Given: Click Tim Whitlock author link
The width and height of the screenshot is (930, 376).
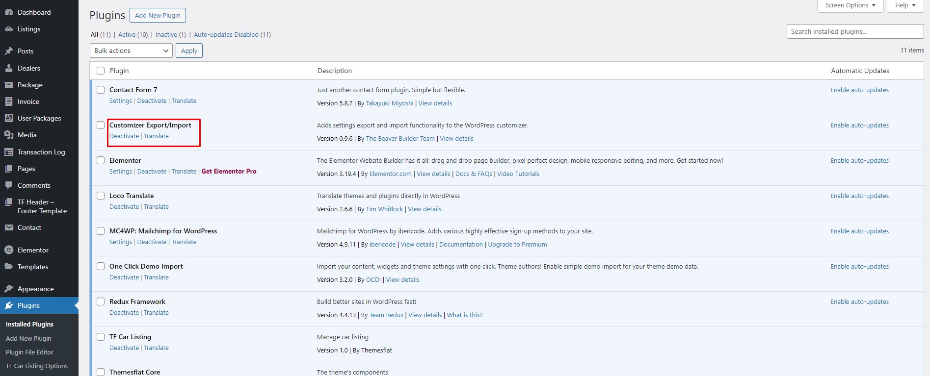Looking at the screenshot, I should pos(384,209).
